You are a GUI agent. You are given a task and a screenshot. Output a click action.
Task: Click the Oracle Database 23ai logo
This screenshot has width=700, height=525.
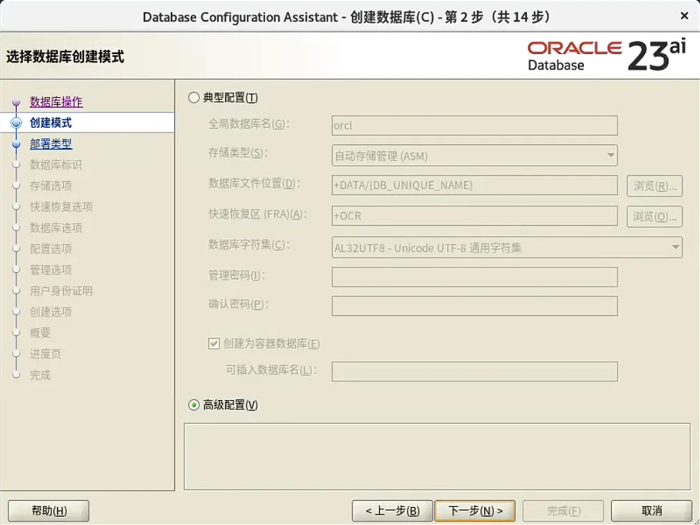tap(607, 51)
